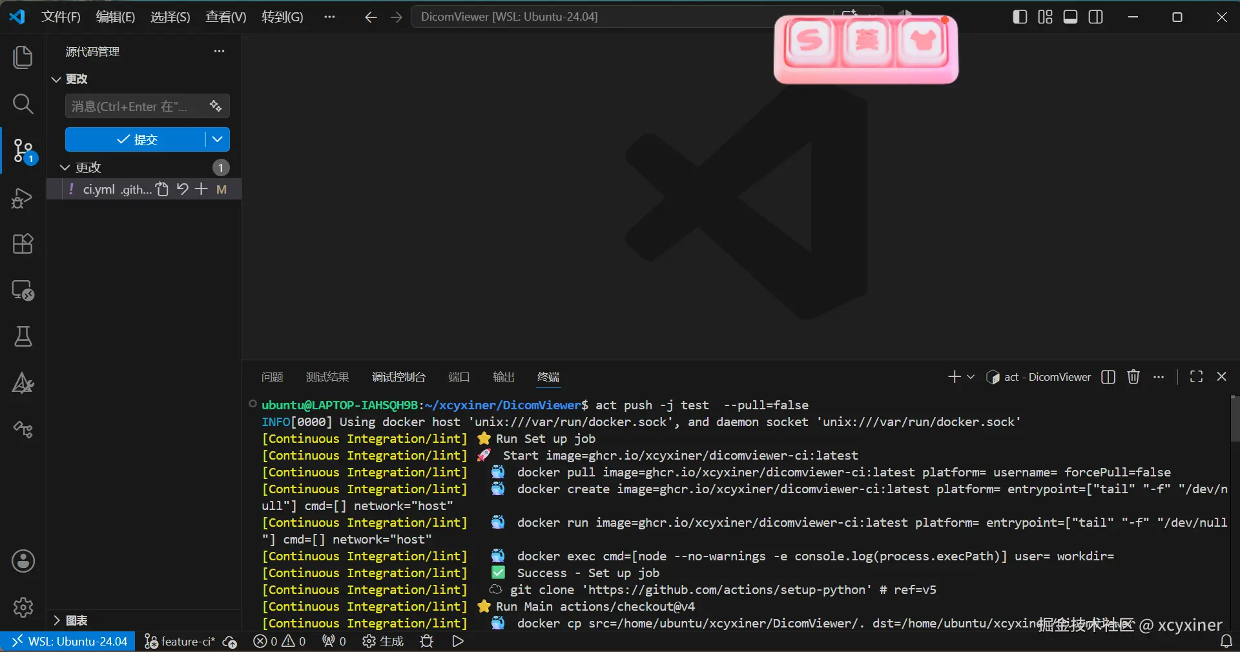This screenshot has width=1240, height=652.
Task: Open terminal panel more actions menu
Action: point(1159,377)
